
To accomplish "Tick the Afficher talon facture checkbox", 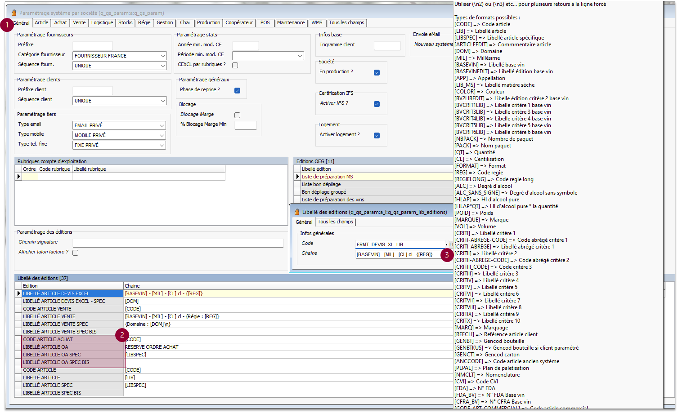I will tap(76, 253).
